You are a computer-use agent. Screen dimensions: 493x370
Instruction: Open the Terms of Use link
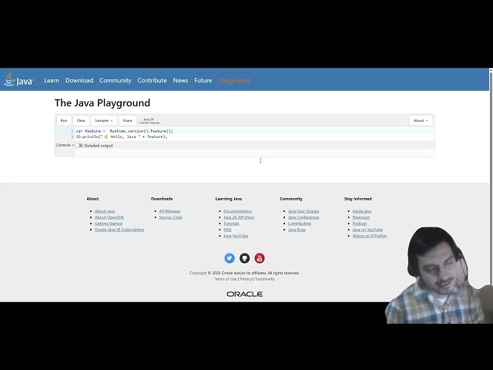[226, 279]
